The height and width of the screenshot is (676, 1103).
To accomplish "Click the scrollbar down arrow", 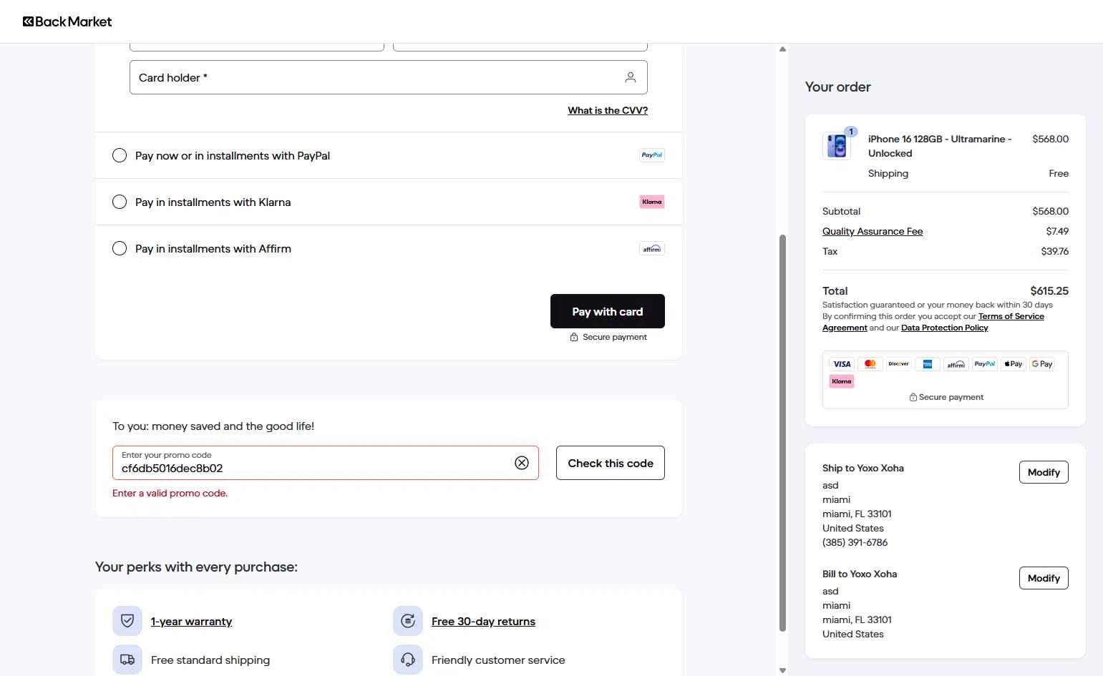I will (x=782, y=670).
